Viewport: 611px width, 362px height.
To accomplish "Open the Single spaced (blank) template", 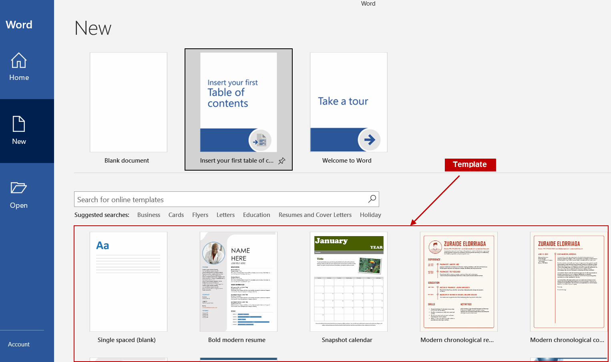I will [129, 282].
